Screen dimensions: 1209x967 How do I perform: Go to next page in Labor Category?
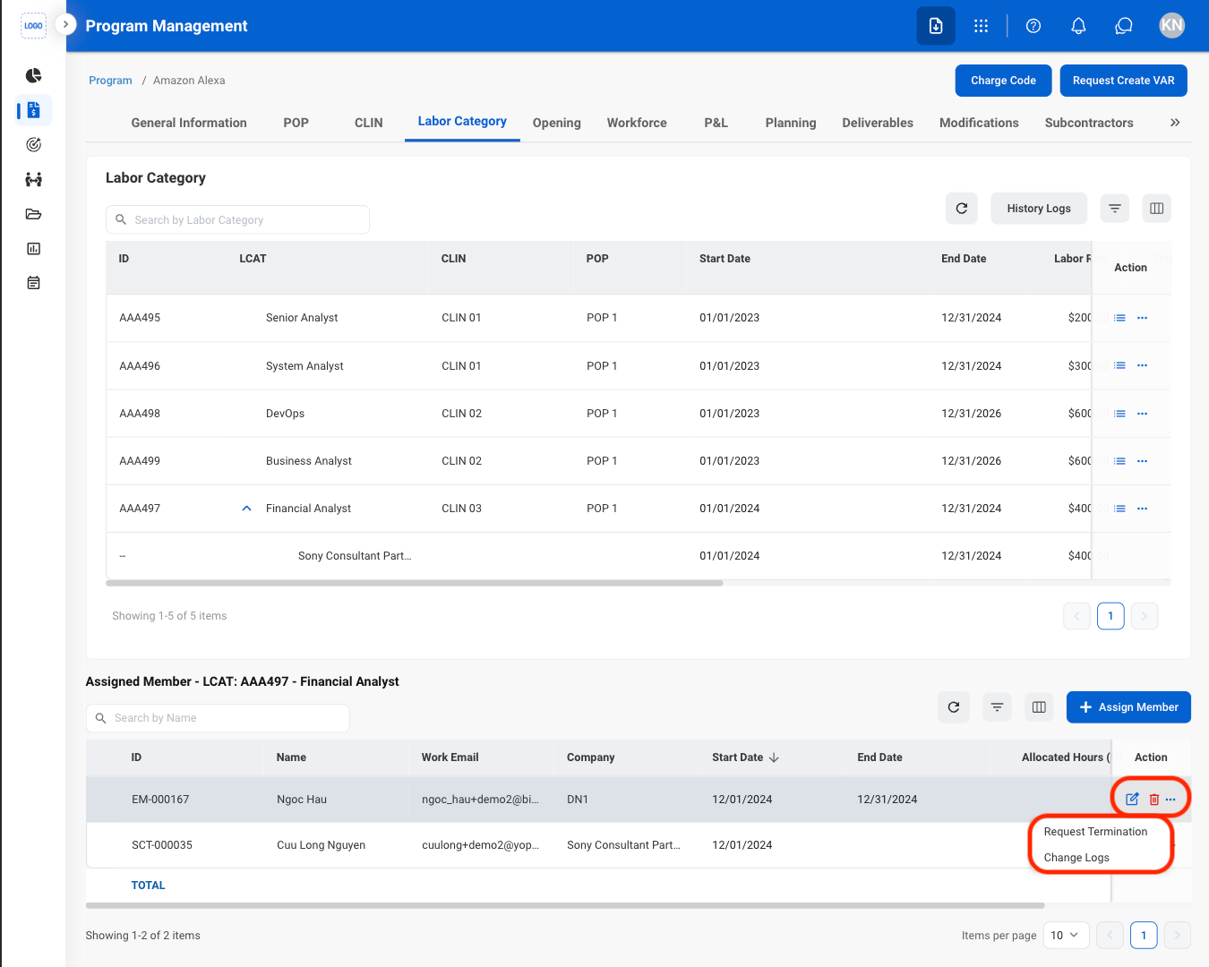[x=1145, y=616]
